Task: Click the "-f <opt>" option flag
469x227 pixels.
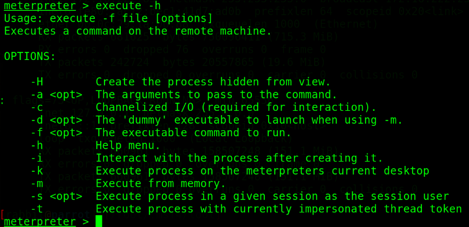Action: click(56, 132)
